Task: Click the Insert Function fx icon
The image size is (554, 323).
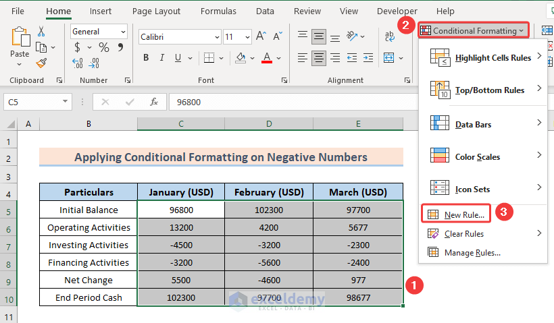Action: tap(153, 102)
